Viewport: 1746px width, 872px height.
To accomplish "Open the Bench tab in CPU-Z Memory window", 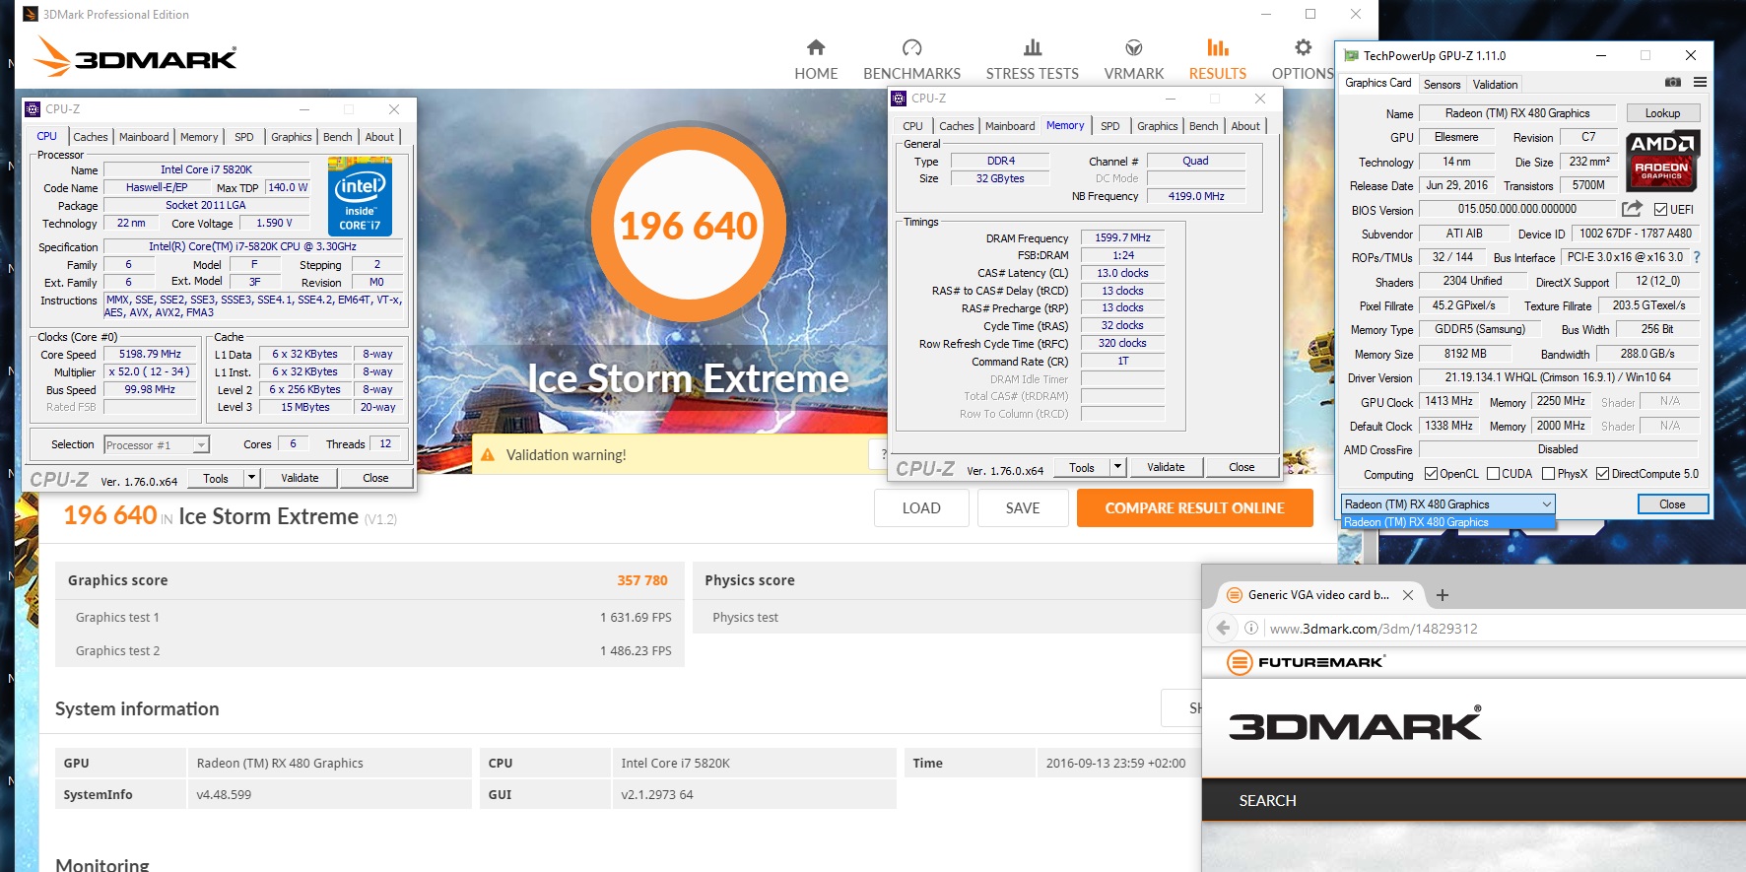I will tap(1203, 126).
